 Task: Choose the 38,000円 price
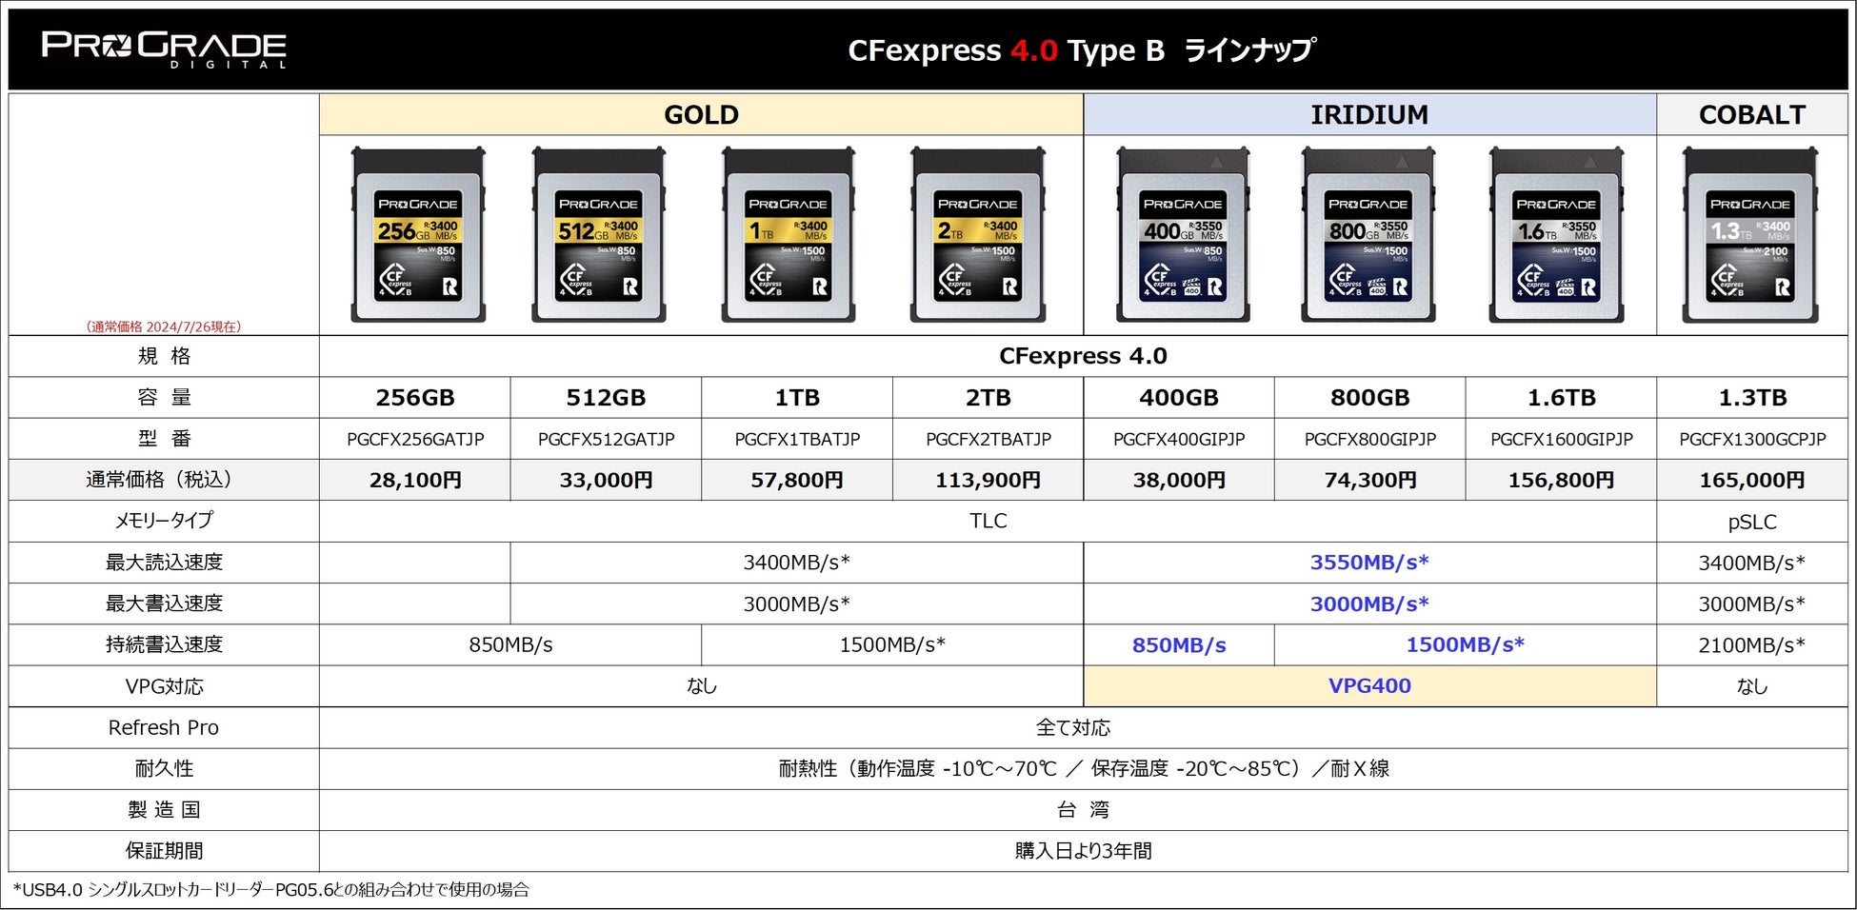[x=1179, y=480]
